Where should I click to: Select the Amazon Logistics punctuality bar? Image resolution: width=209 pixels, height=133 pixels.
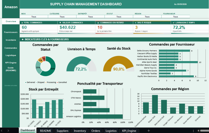click(103, 117)
